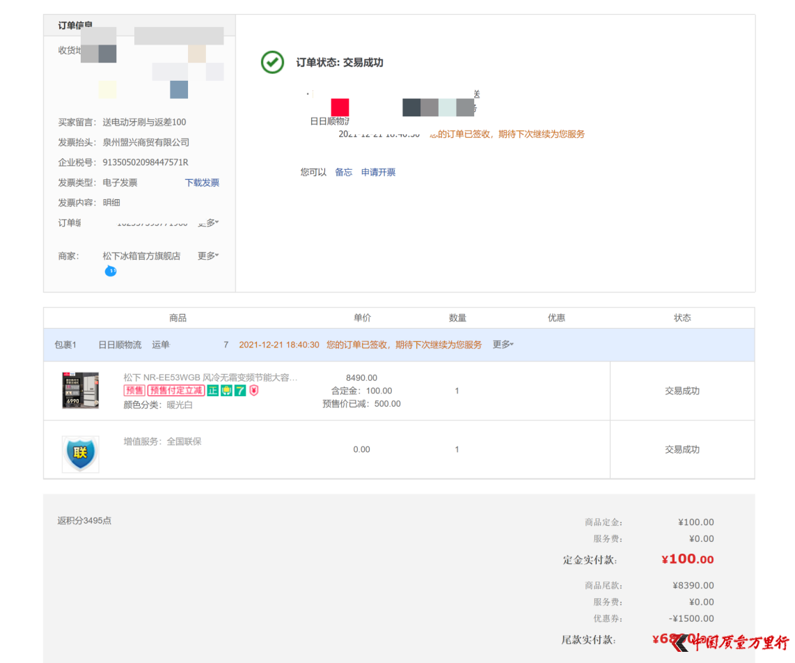Open the 备忘 memo link

click(x=343, y=172)
